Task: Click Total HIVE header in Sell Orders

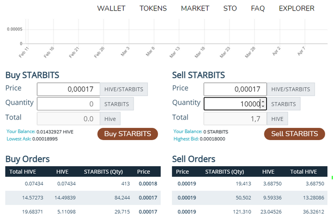Action: click(304, 171)
